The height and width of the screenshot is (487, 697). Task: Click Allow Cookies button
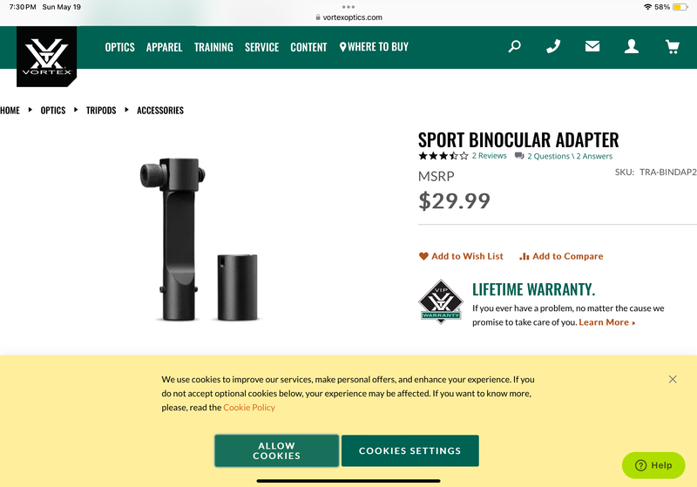(276, 450)
